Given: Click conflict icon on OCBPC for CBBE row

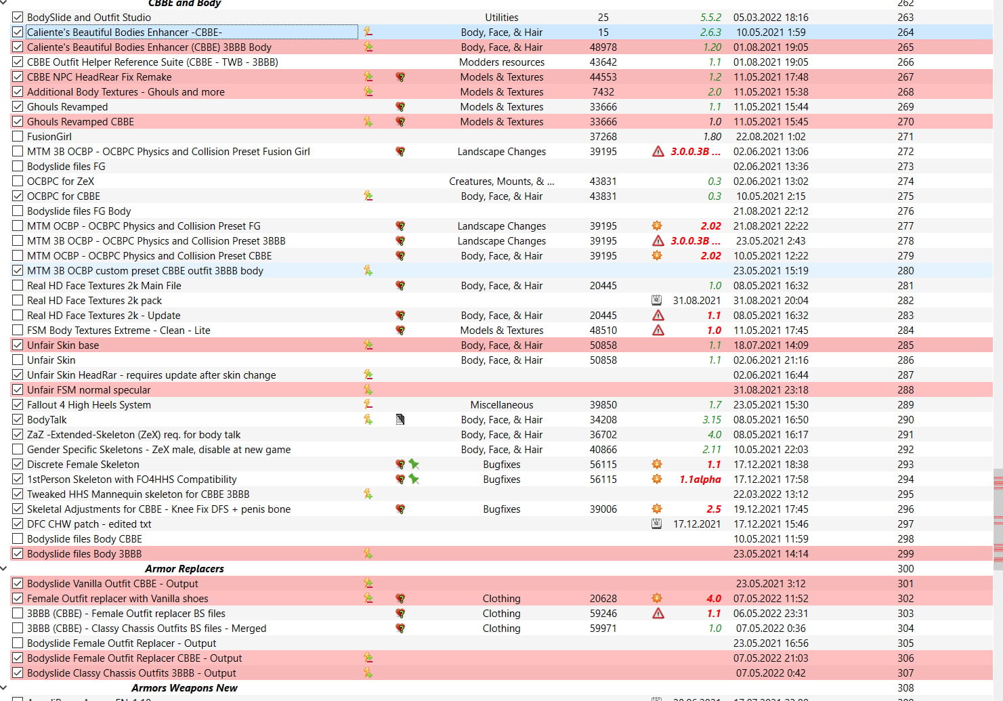Looking at the screenshot, I should (368, 196).
